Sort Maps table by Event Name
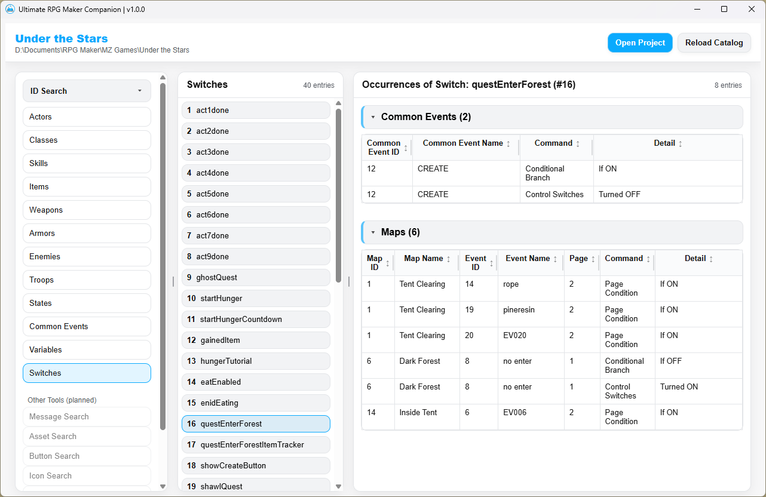The height and width of the screenshot is (497, 766). click(x=531, y=259)
